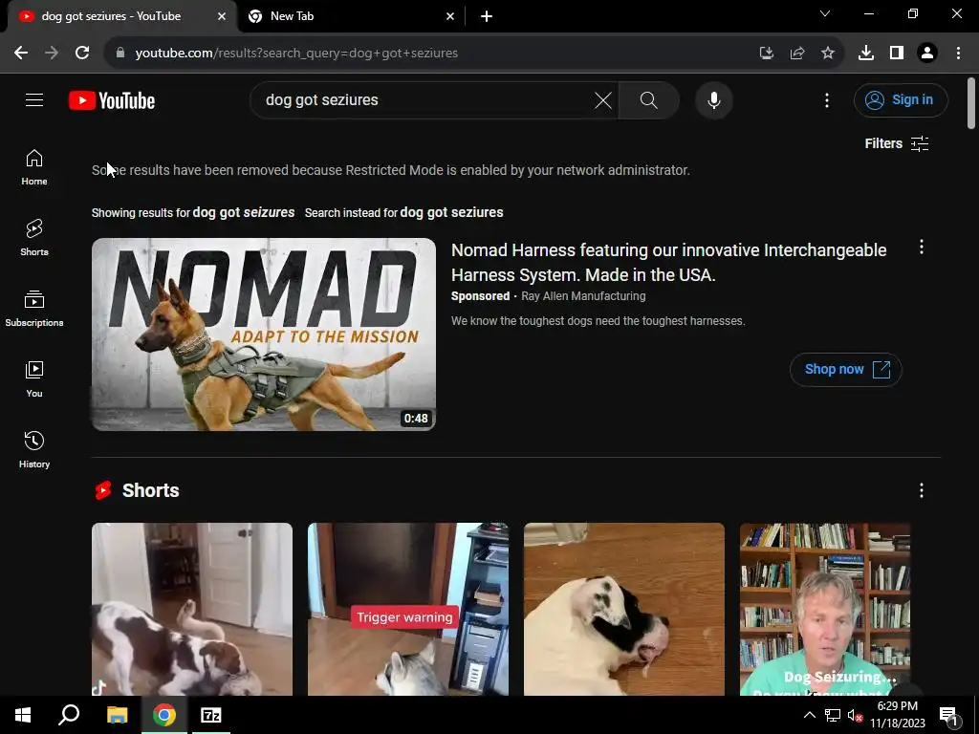Open the Dog Seizuring short with the man
The image size is (979, 734).
[825, 609]
